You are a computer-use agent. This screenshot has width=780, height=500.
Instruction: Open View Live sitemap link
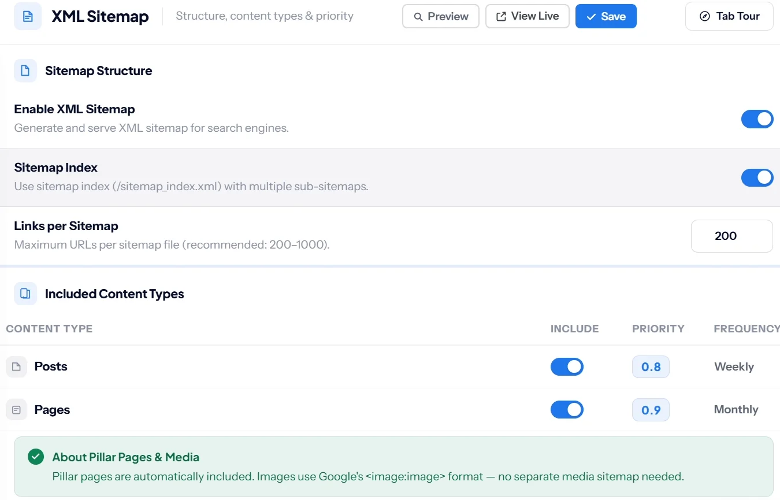[x=528, y=16]
